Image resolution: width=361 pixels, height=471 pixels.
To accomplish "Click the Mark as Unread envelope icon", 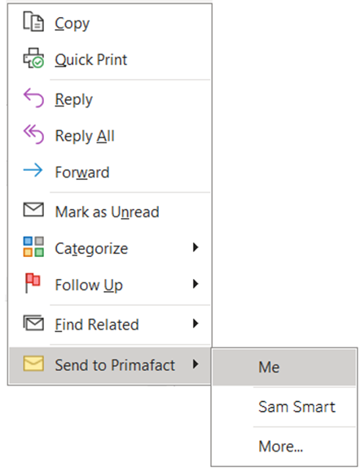I will point(33,209).
